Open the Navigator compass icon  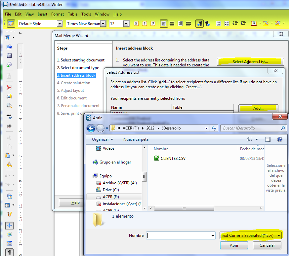[9, 226]
